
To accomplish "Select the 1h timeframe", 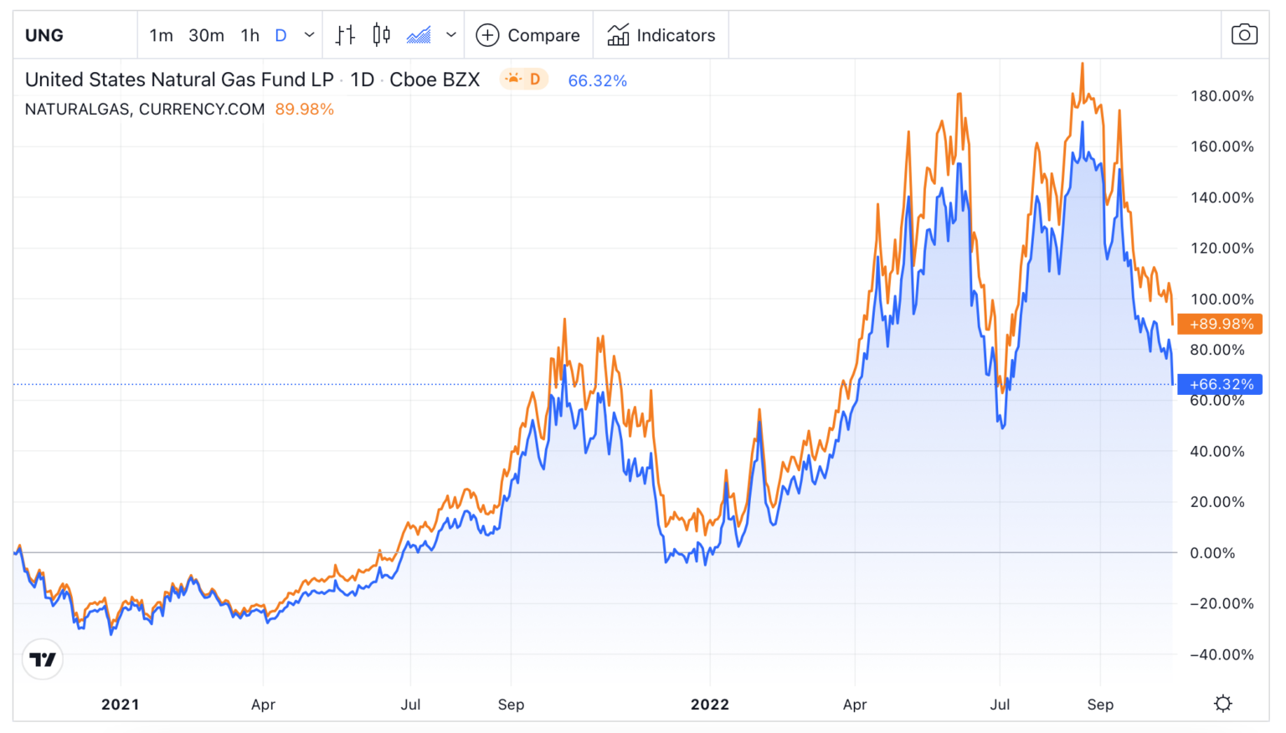I will pos(249,35).
